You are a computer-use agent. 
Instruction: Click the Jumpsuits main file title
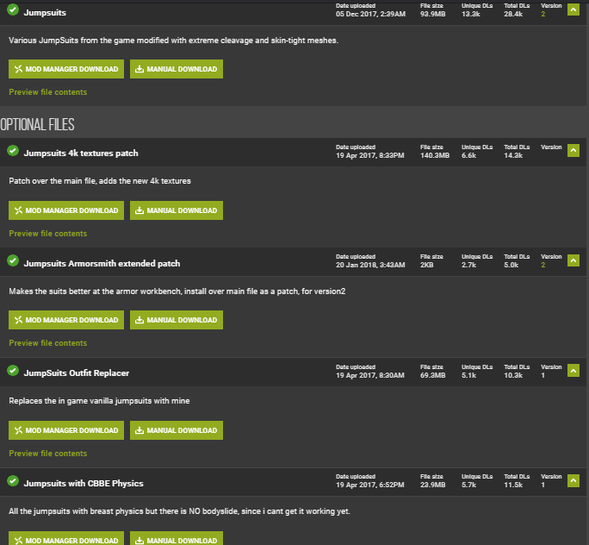[x=45, y=13]
